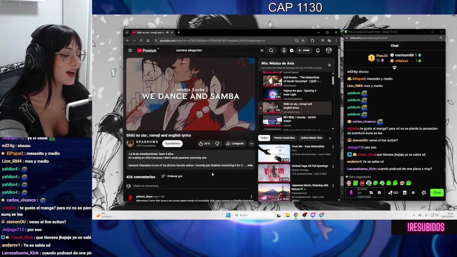This screenshot has height=257, width=457.
Task: Bookmark the YouTube page with the star
Action: pyautogui.click(x=303, y=40)
